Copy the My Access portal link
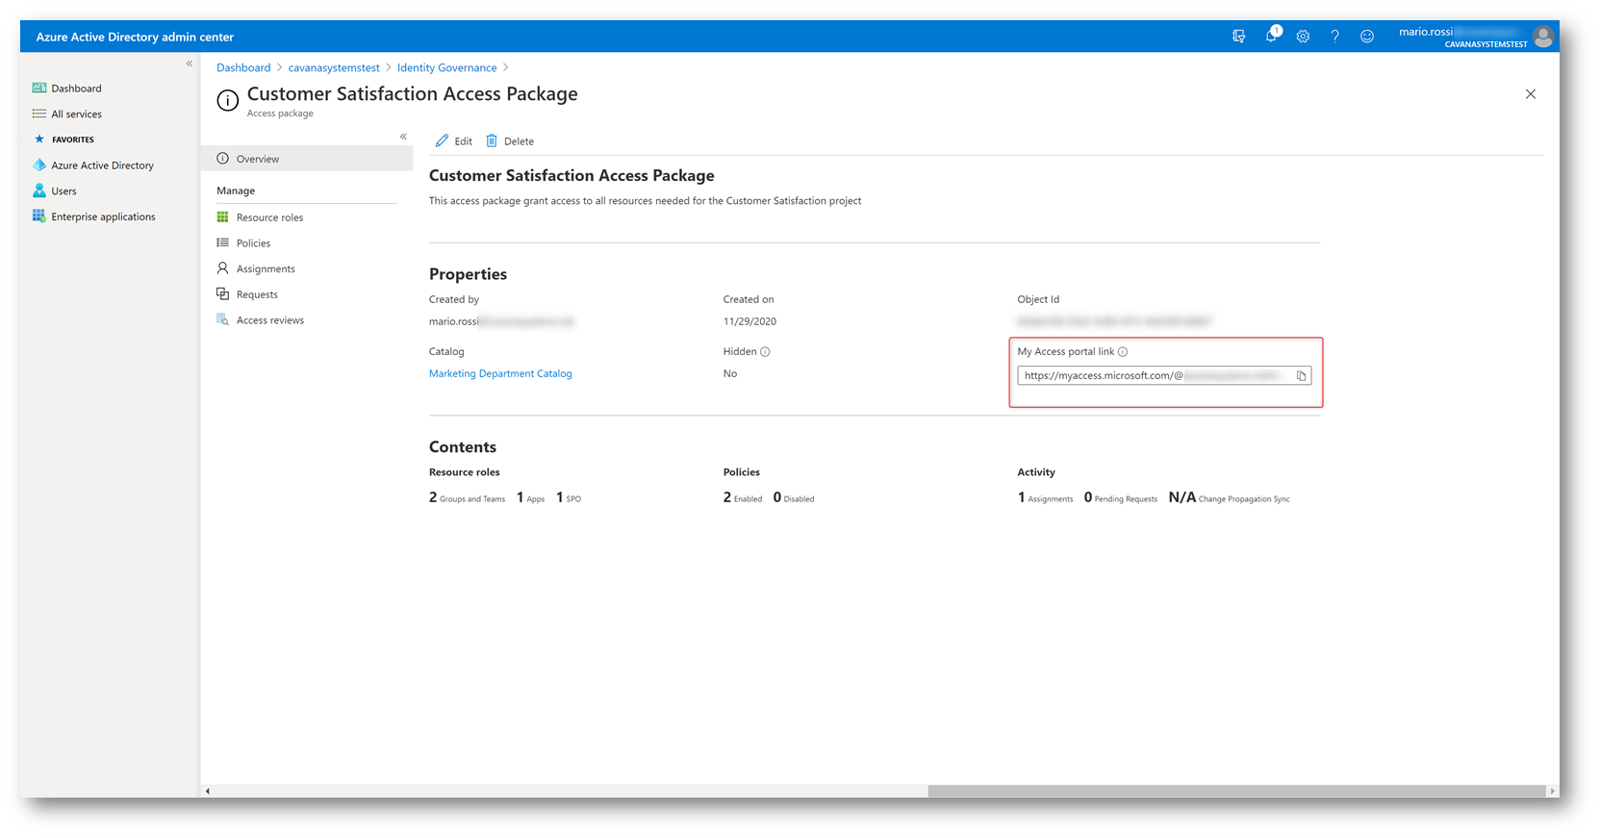This screenshot has height=838, width=1600. pos(1302,376)
